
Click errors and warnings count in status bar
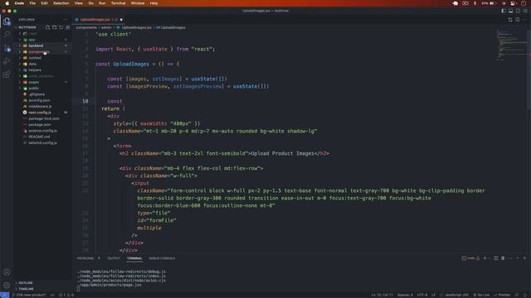tap(66, 295)
